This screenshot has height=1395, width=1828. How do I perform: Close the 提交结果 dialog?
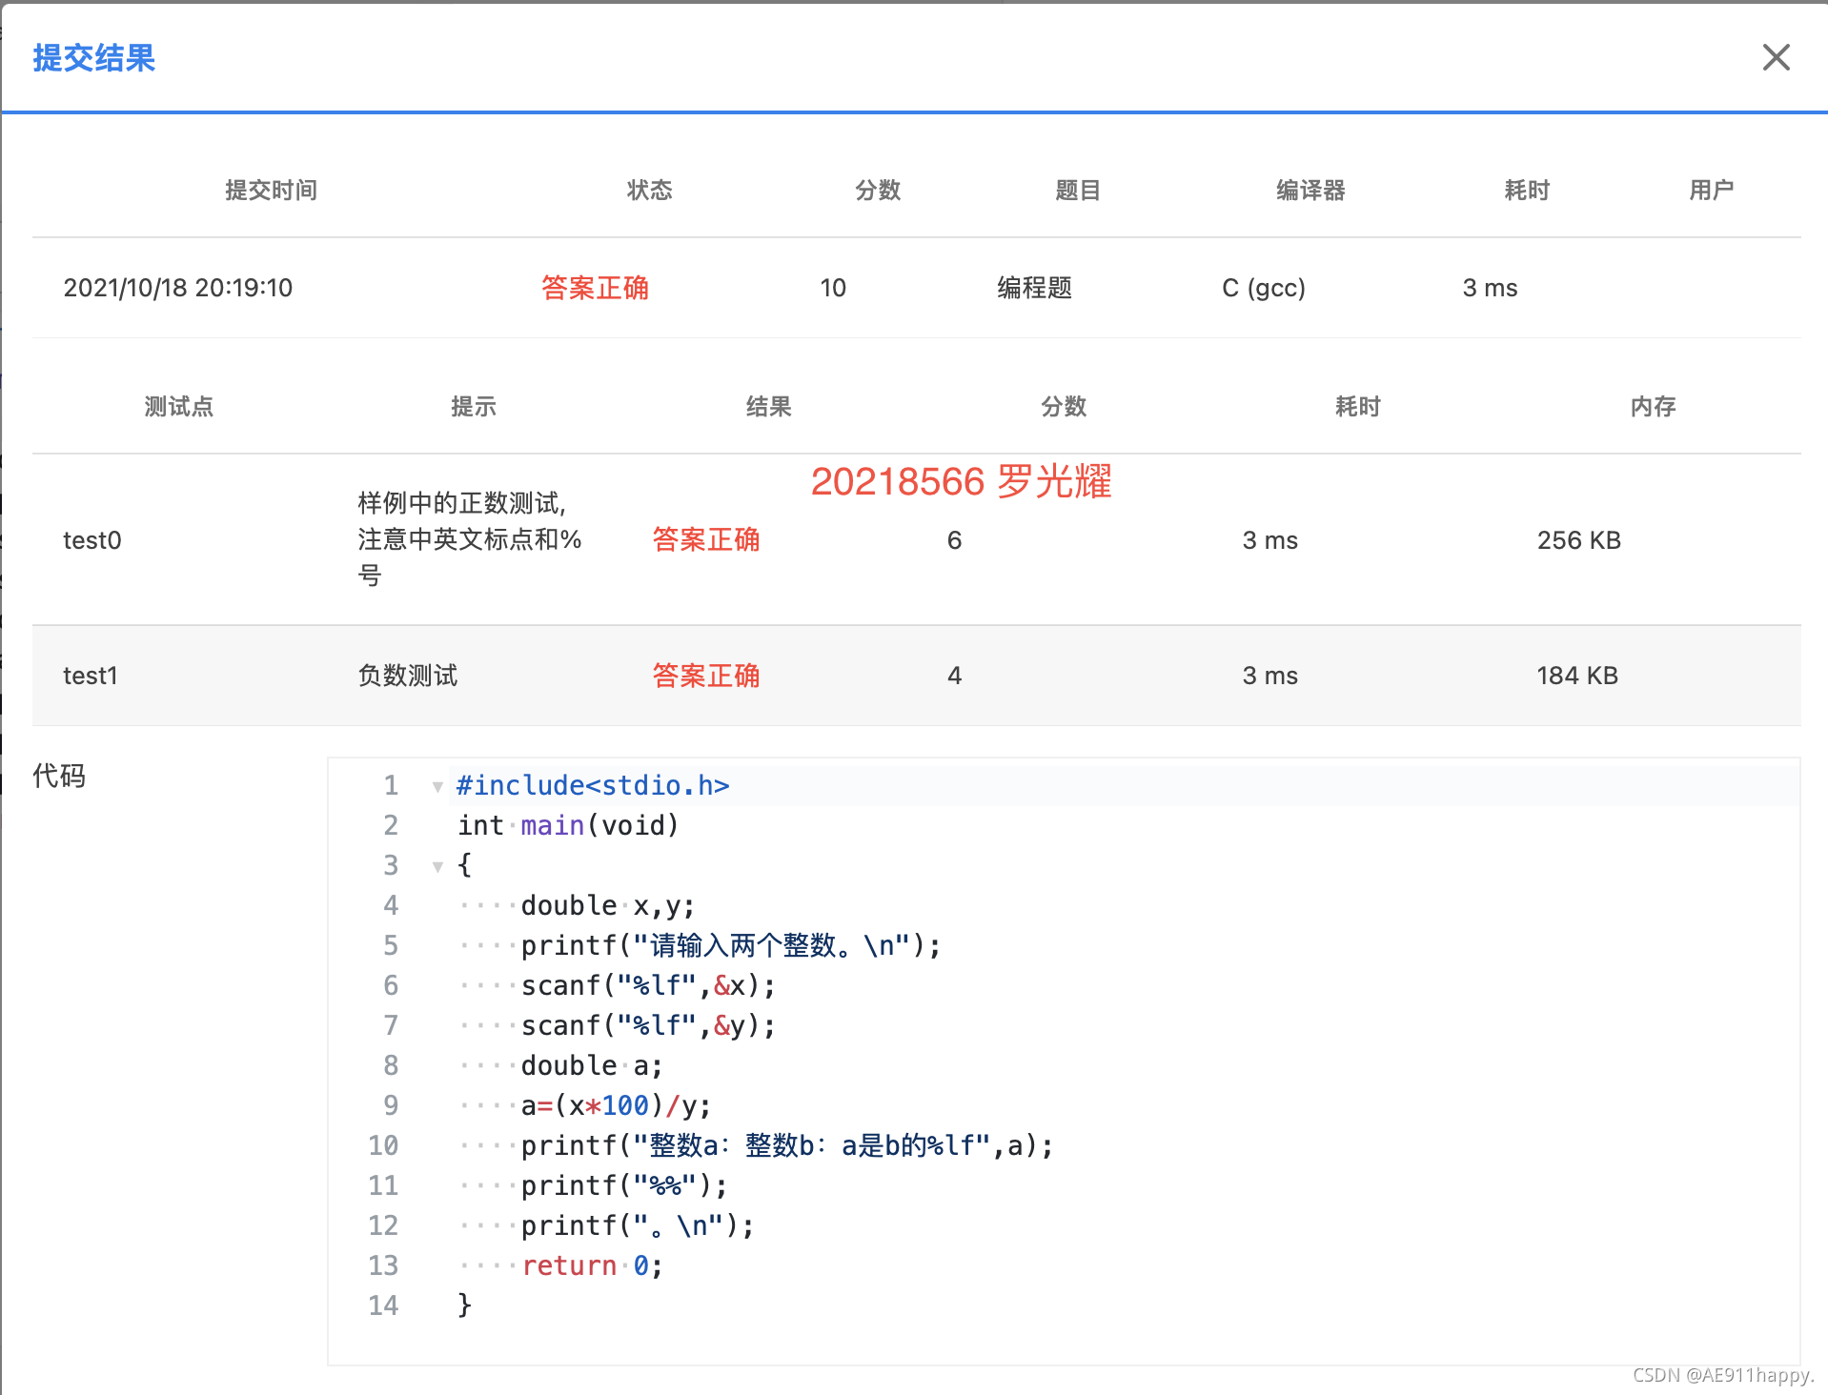(1776, 57)
